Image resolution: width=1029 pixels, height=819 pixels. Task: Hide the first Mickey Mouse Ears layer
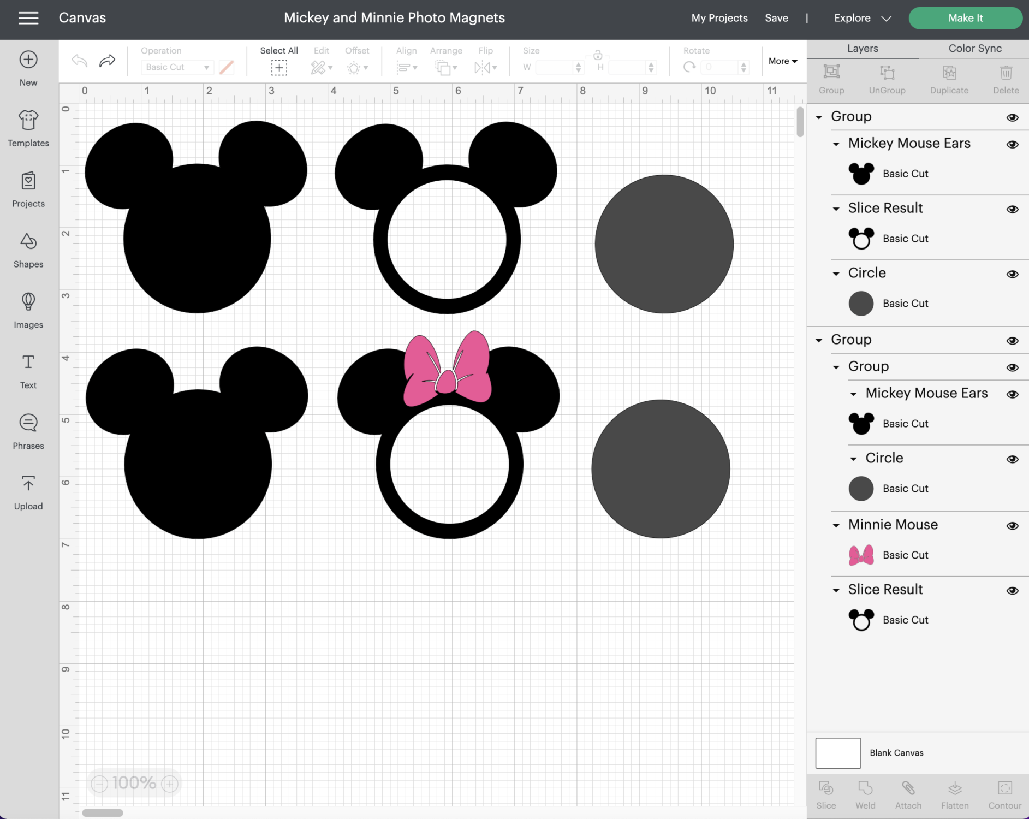click(x=1012, y=145)
